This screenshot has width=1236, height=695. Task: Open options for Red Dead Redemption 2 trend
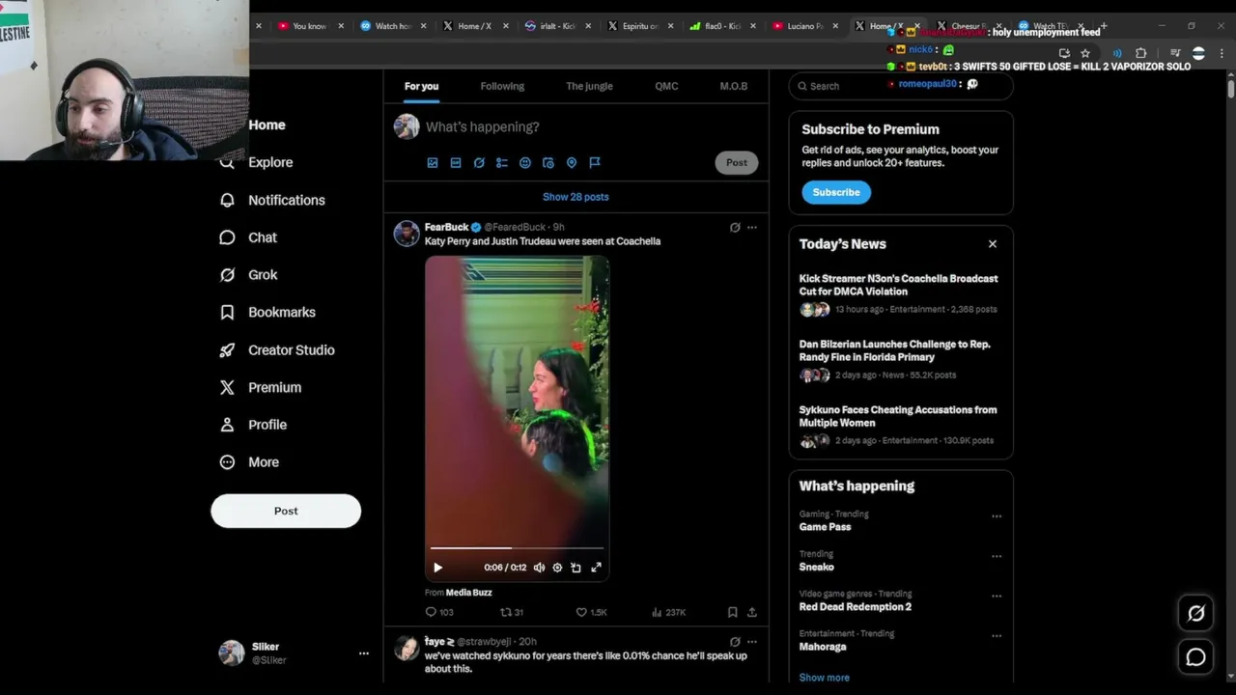click(x=997, y=597)
